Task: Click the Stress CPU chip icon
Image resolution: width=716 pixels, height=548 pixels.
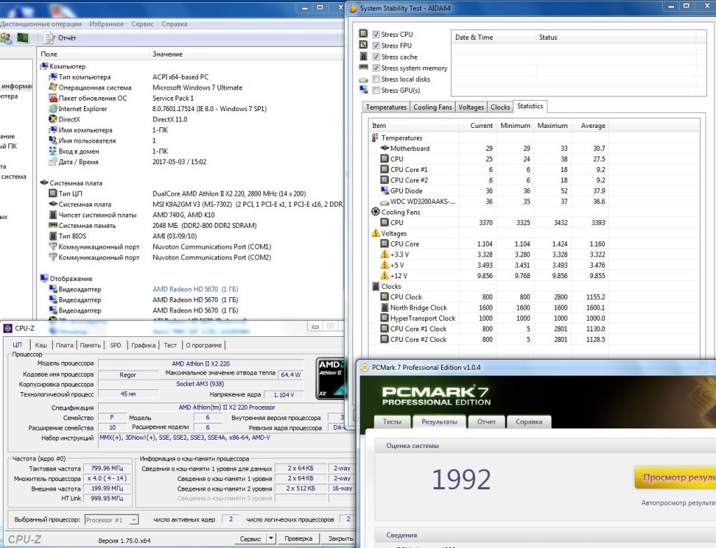Action: [364, 34]
